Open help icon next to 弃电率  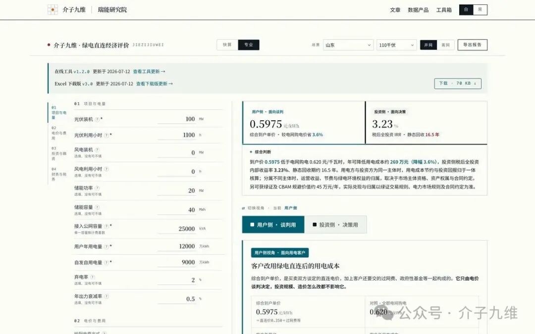(93, 277)
